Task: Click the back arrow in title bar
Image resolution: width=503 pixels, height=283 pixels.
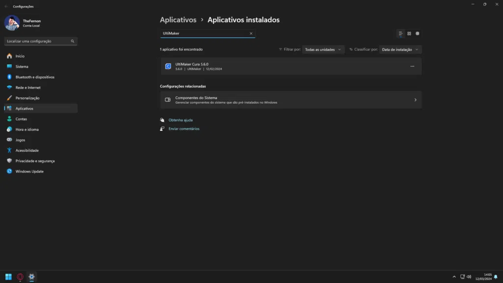Action: 6,6
